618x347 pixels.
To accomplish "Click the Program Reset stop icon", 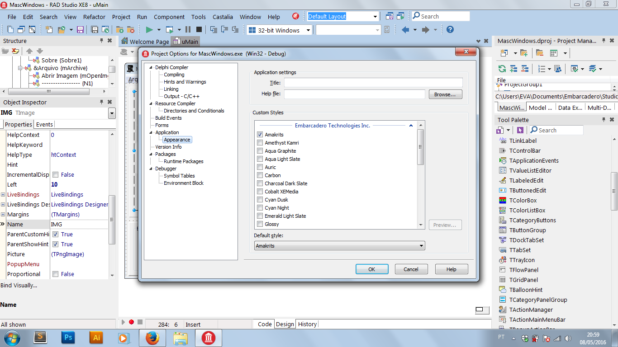I will 200,30.
